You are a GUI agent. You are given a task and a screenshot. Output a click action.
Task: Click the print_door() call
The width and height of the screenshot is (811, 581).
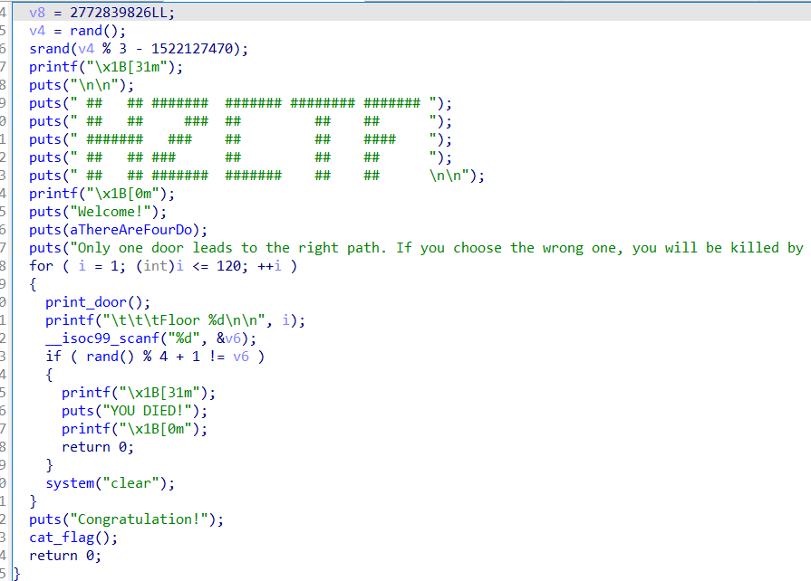pyautogui.click(x=98, y=302)
